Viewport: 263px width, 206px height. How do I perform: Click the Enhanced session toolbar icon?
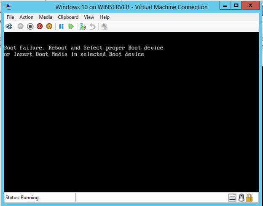click(105, 27)
